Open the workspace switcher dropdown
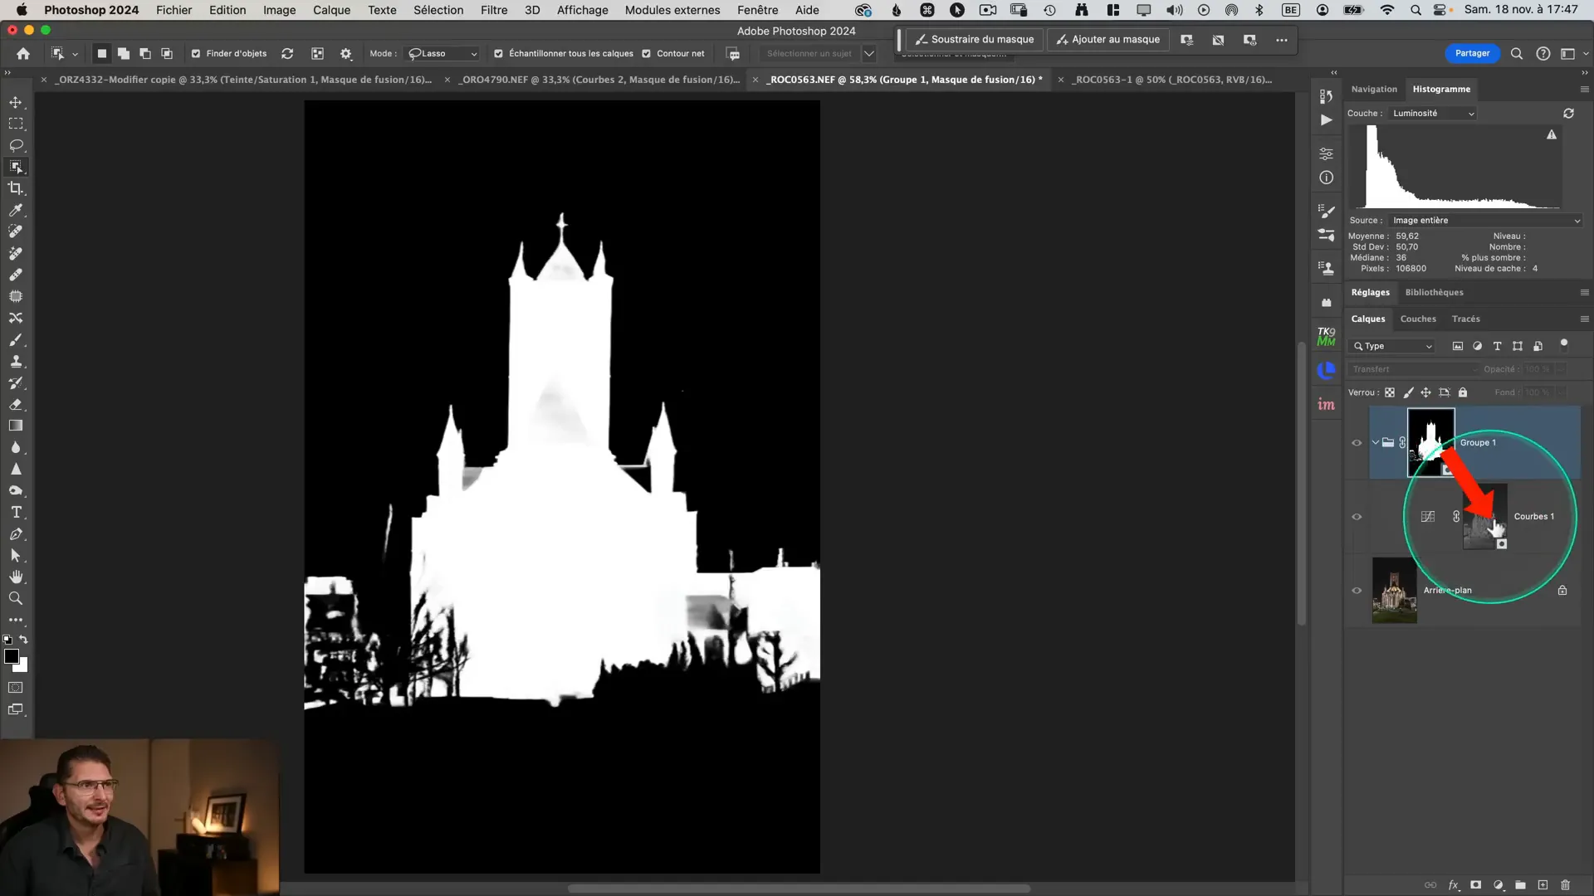This screenshot has width=1594, height=896. [x=1572, y=53]
